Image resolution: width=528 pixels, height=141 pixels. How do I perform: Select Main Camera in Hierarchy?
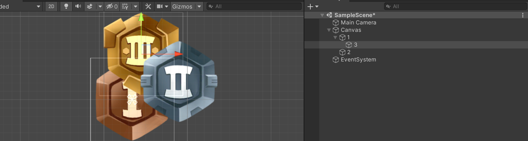click(x=358, y=23)
